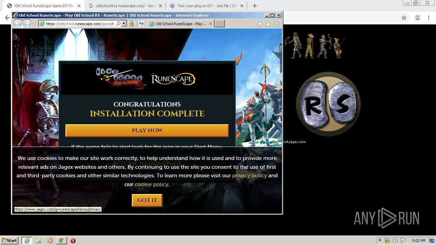Image resolution: width=436 pixels, height=245 pixels.
Task: Close the Test your ping Chrome tab
Action: 242,6
